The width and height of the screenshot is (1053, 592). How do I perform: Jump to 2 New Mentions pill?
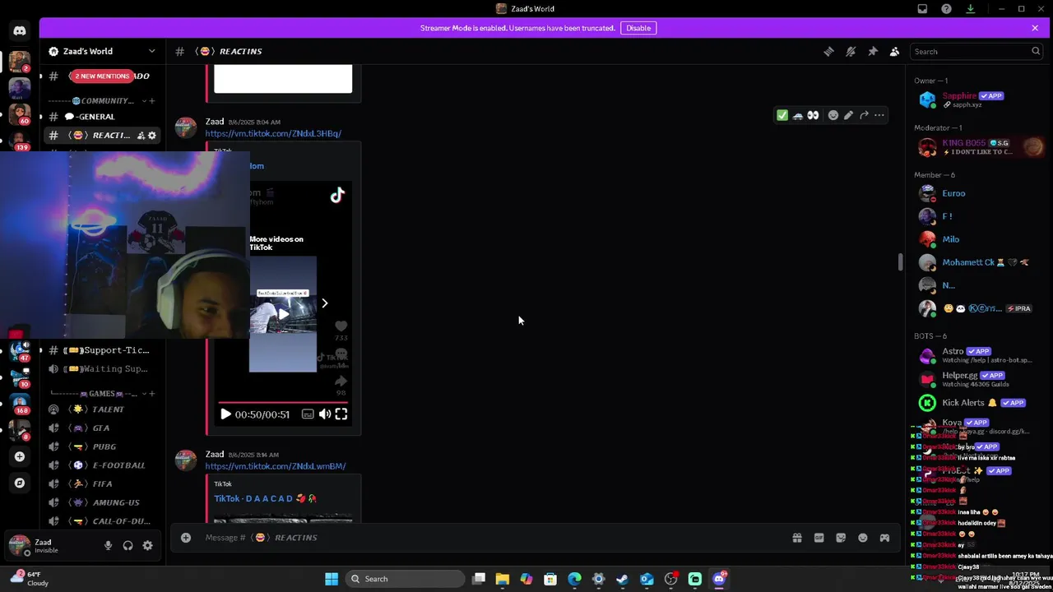102,76
